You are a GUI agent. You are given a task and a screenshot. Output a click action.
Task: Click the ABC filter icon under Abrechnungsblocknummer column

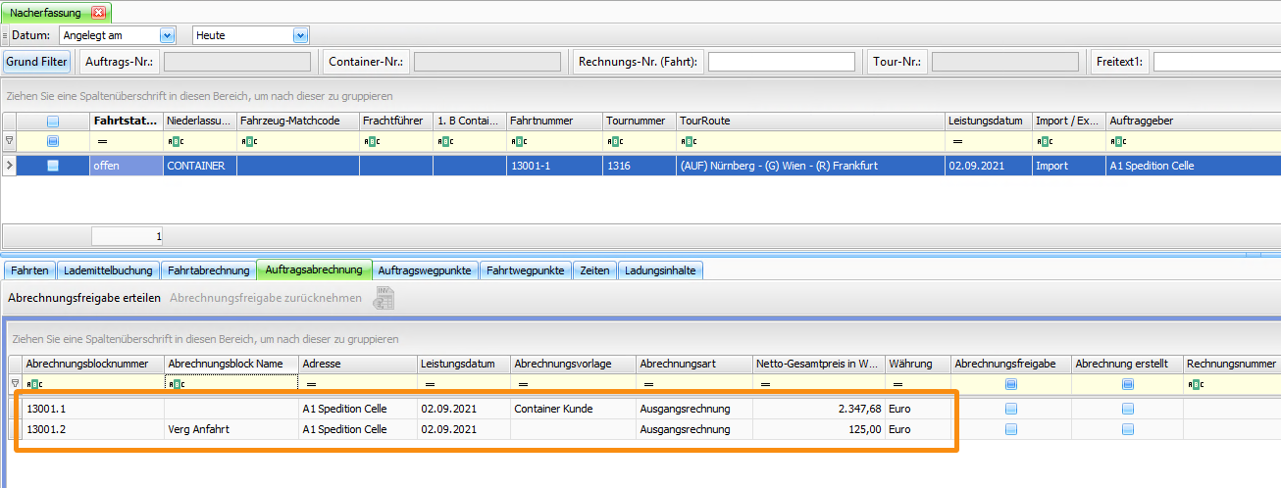(33, 384)
